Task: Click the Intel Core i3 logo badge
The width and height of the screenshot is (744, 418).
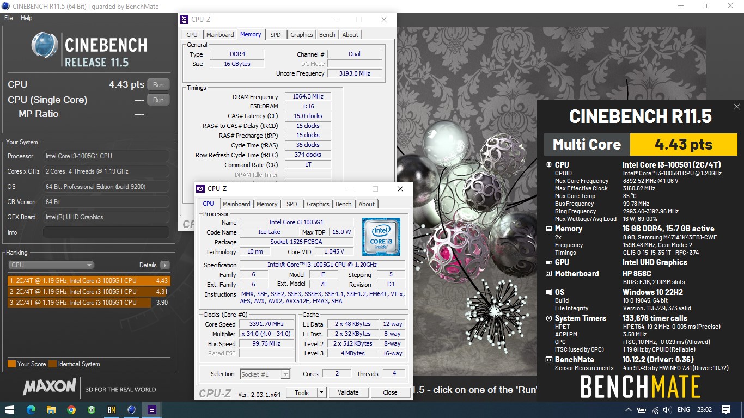Action: pyautogui.click(x=381, y=237)
